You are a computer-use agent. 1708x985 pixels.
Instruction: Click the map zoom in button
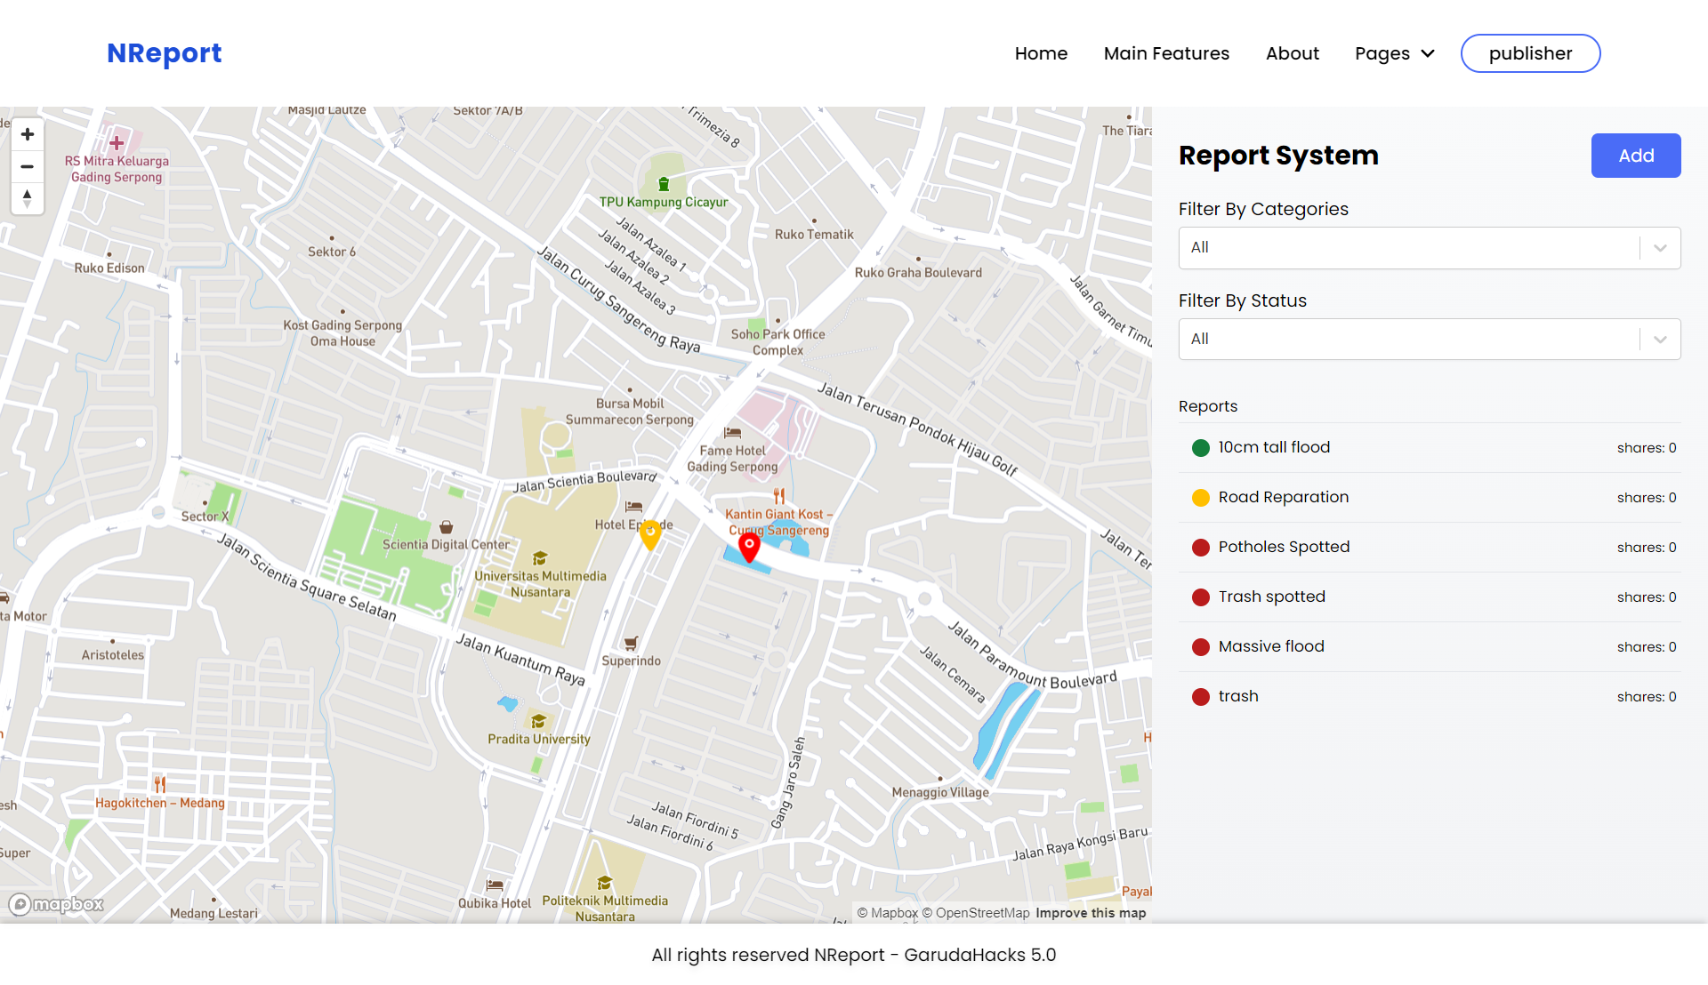click(x=28, y=134)
